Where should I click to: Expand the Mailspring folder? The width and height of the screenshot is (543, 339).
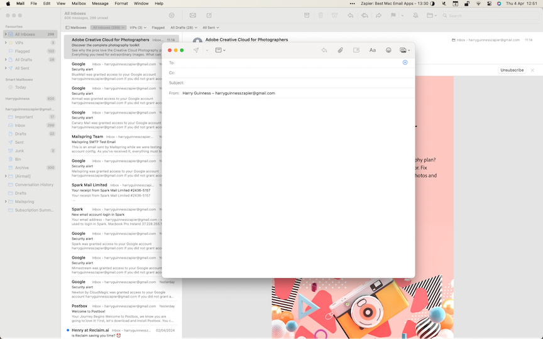click(x=6, y=202)
